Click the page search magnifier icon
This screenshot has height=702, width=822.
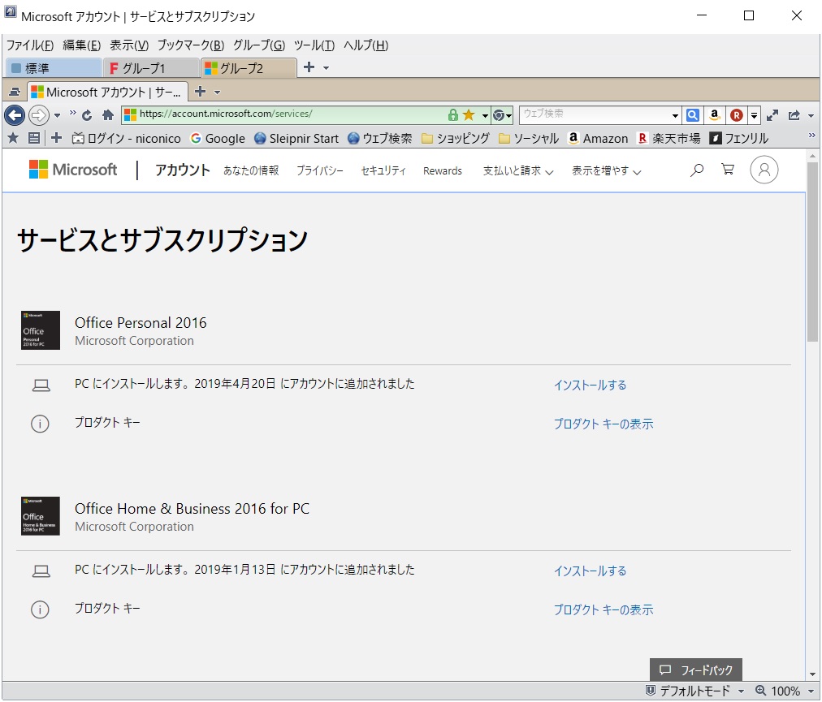pyautogui.click(x=697, y=170)
